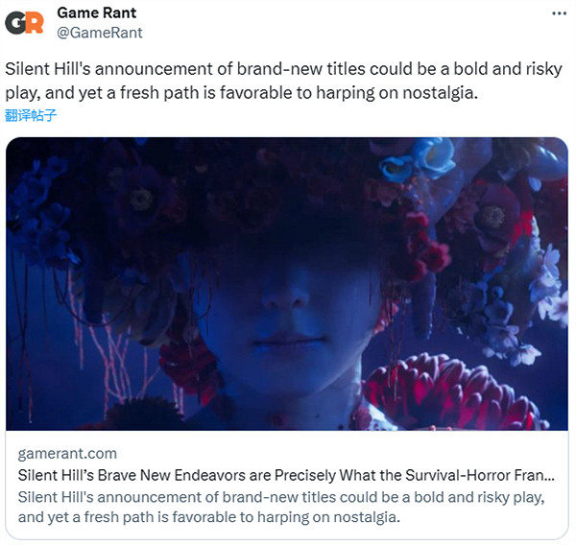576x545 pixels.
Task: Open the Game Rant profile avatar
Action: (x=24, y=23)
